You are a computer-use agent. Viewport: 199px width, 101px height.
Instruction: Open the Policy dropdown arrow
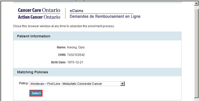point(122,84)
